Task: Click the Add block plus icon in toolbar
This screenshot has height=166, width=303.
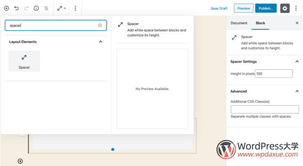Action: pyautogui.click(x=6, y=8)
